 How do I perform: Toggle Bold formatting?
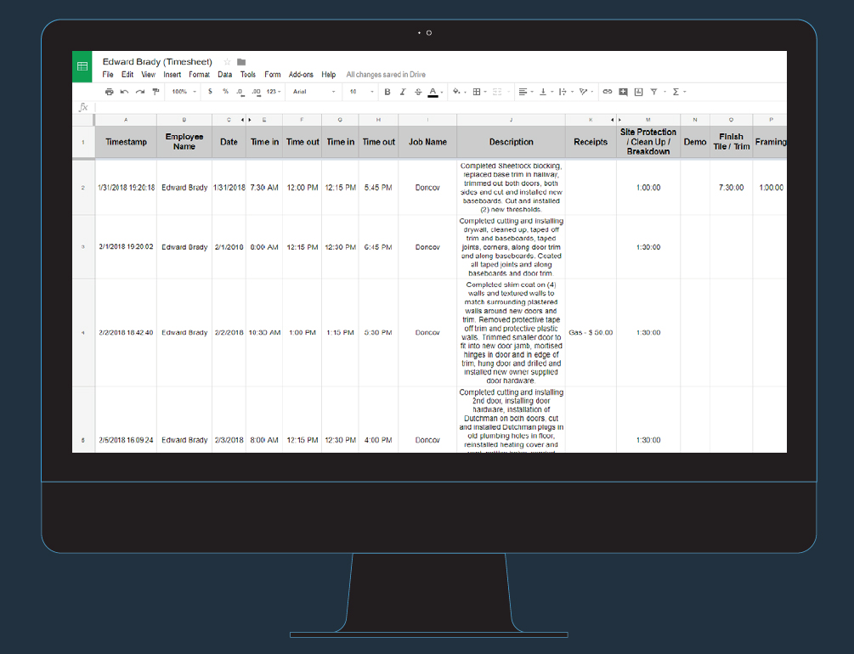[387, 92]
